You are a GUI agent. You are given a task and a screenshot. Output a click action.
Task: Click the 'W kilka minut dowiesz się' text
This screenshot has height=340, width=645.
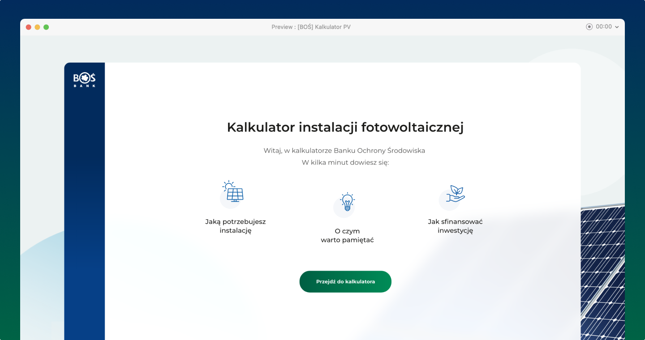tap(345, 162)
